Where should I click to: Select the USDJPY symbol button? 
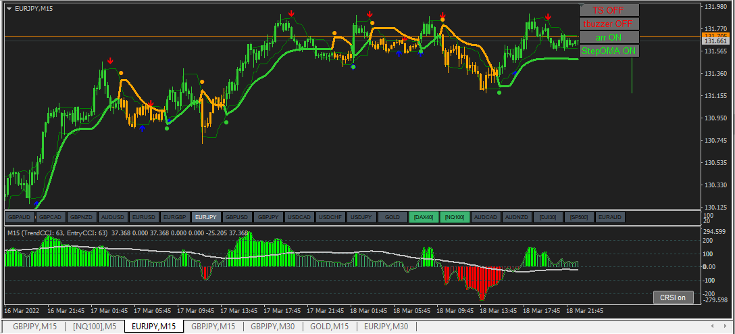[361, 217]
